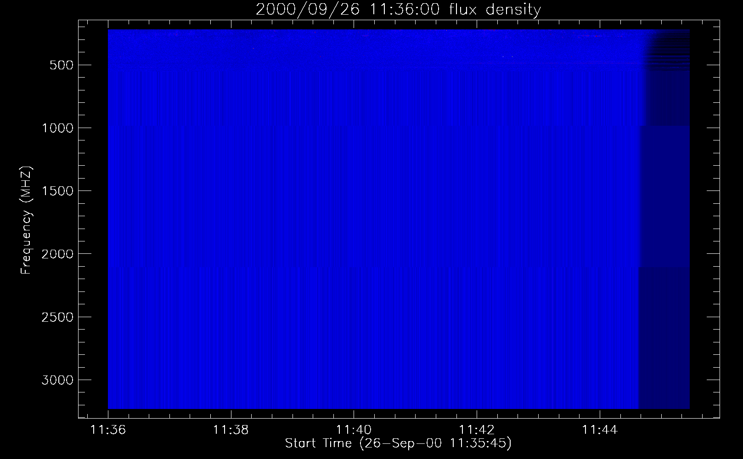
Task: Click the plot title '2000/09/26 11:36:00 flux density'
Action: [398, 10]
